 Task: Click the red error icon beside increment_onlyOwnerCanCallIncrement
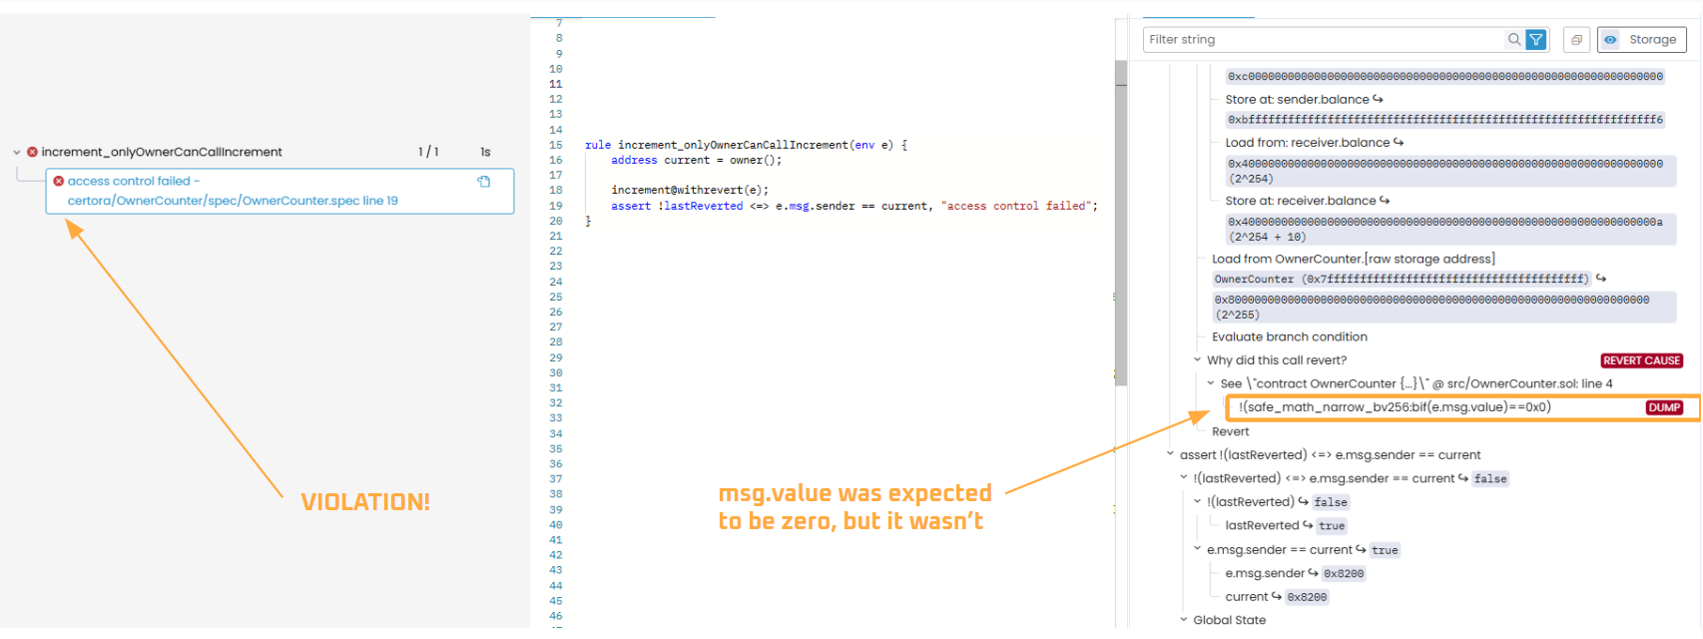(32, 152)
